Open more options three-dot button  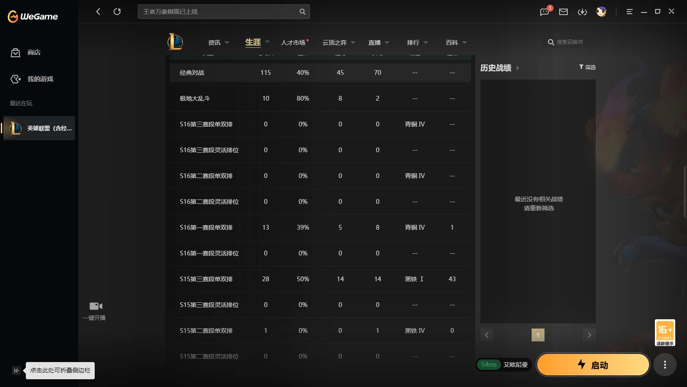[665, 365]
